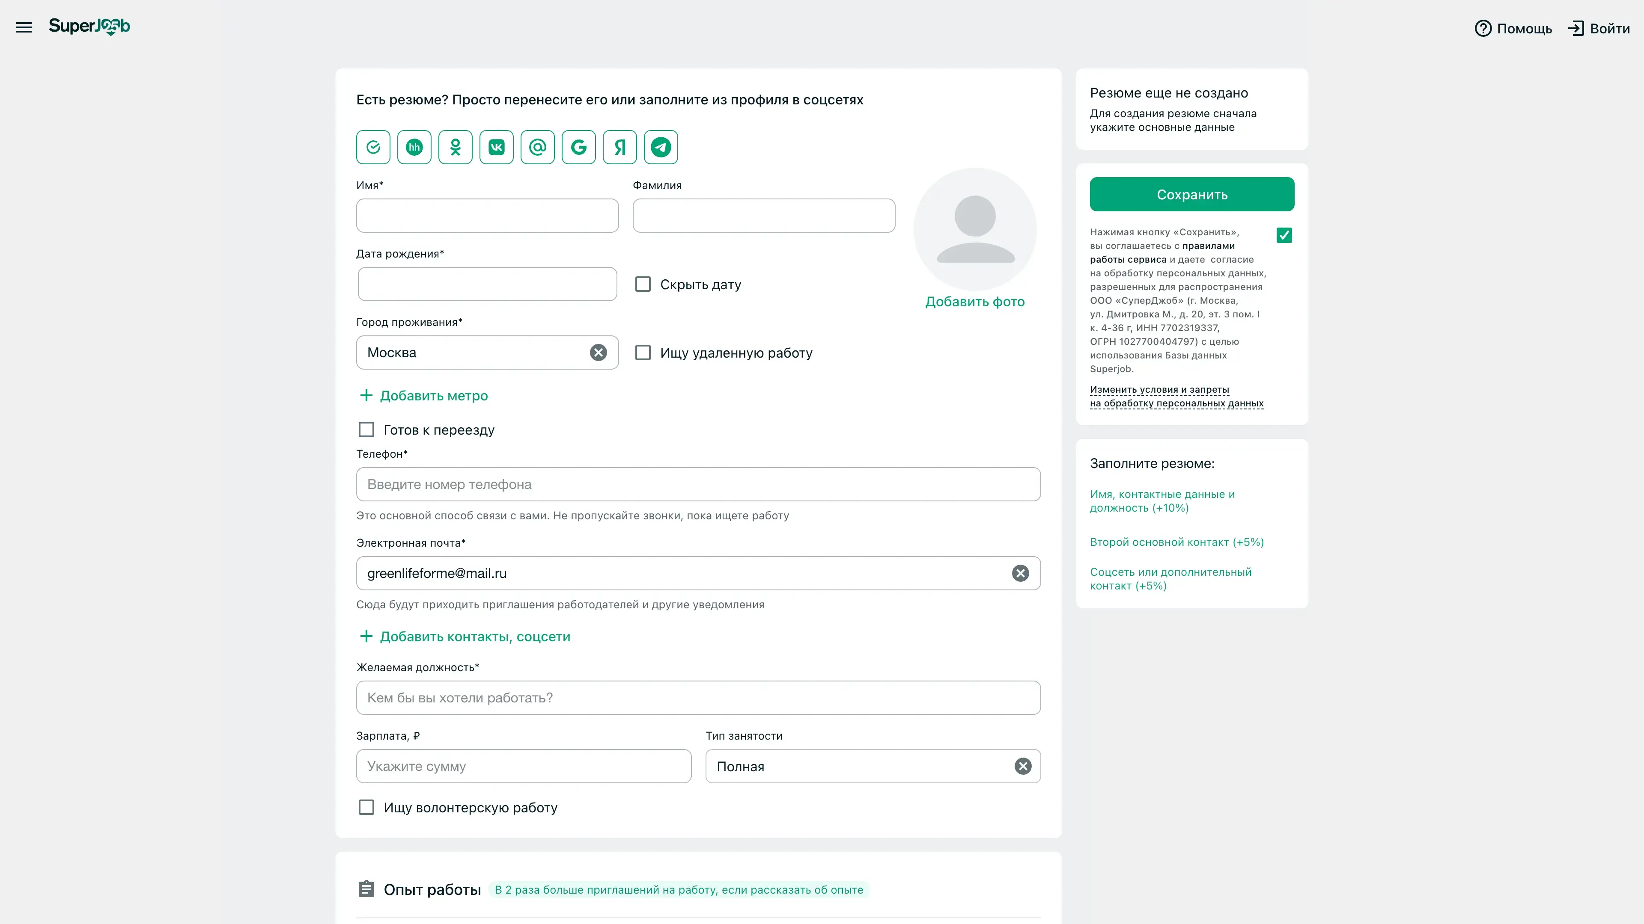Fill profile from Odnoklassniki icon
Viewport: 1644px width, 924px height.
point(455,147)
